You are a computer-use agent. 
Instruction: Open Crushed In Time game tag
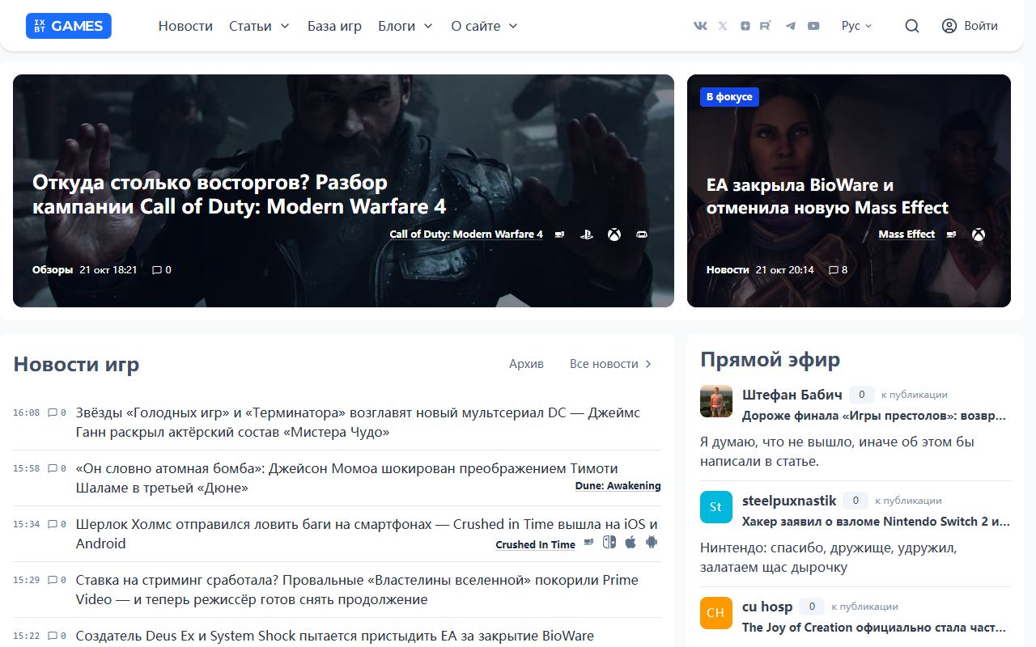[x=535, y=544]
